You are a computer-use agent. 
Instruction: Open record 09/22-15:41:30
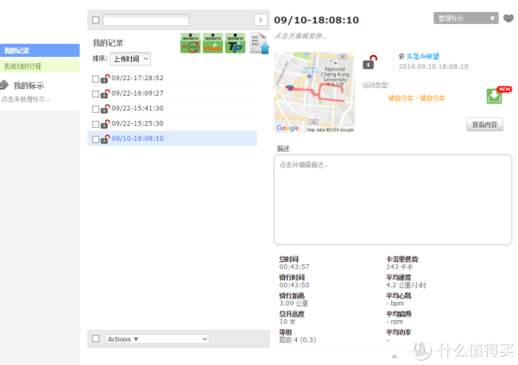point(137,108)
